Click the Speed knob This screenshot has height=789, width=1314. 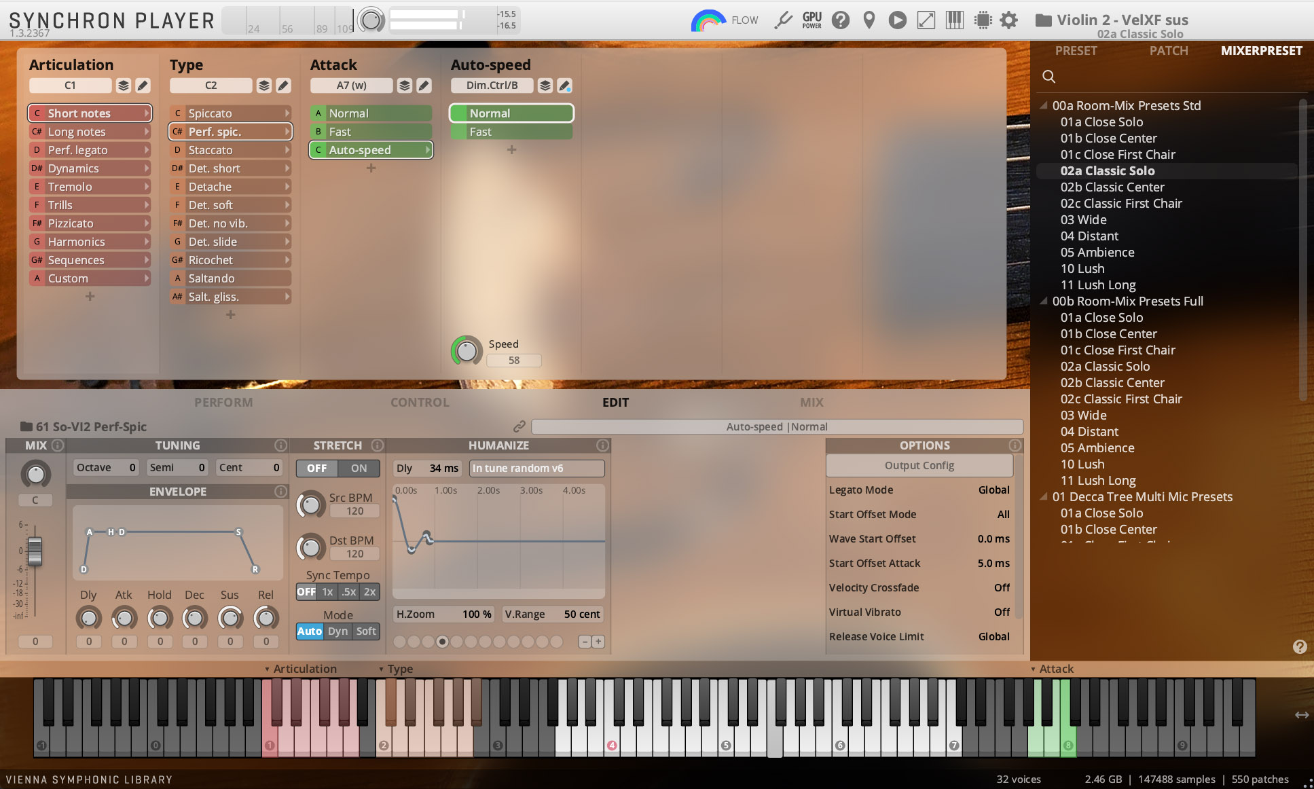[466, 351]
